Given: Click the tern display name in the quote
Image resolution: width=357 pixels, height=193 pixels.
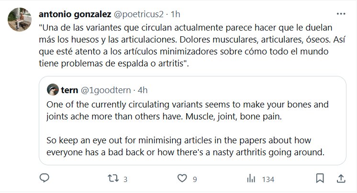Looking at the screenshot, I should pyautogui.click(x=70, y=89).
